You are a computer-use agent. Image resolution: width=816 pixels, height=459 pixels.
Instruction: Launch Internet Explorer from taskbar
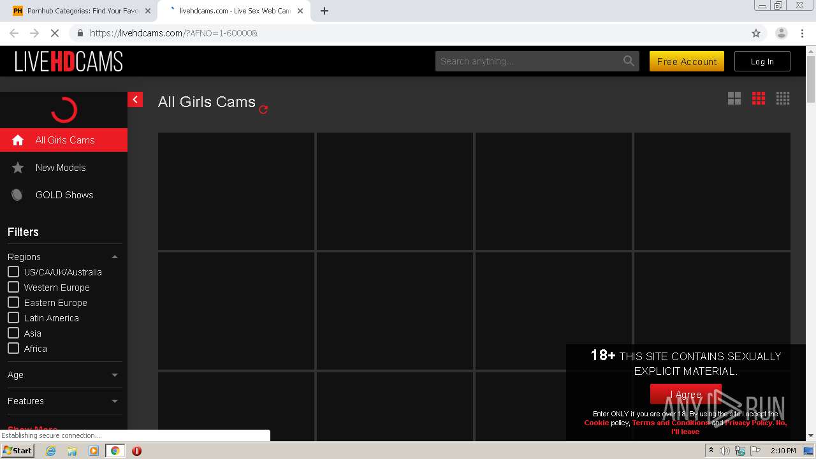click(x=51, y=451)
